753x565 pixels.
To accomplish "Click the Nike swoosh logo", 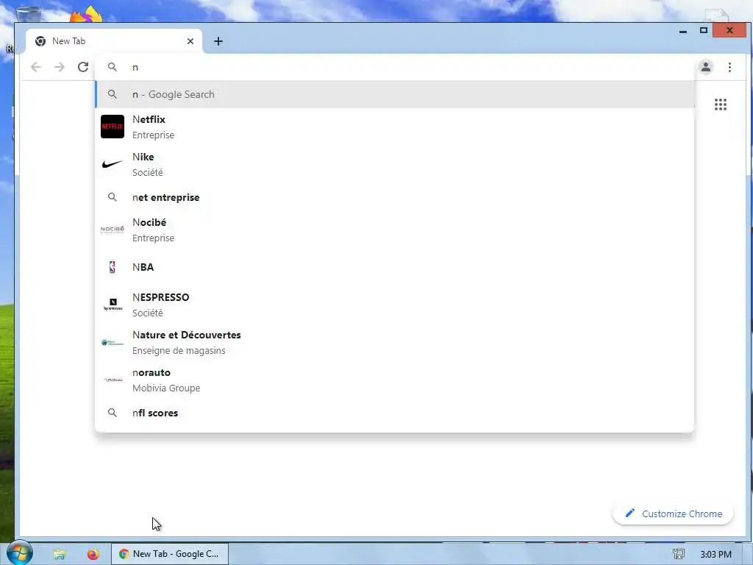I will (x=113, y=164).
